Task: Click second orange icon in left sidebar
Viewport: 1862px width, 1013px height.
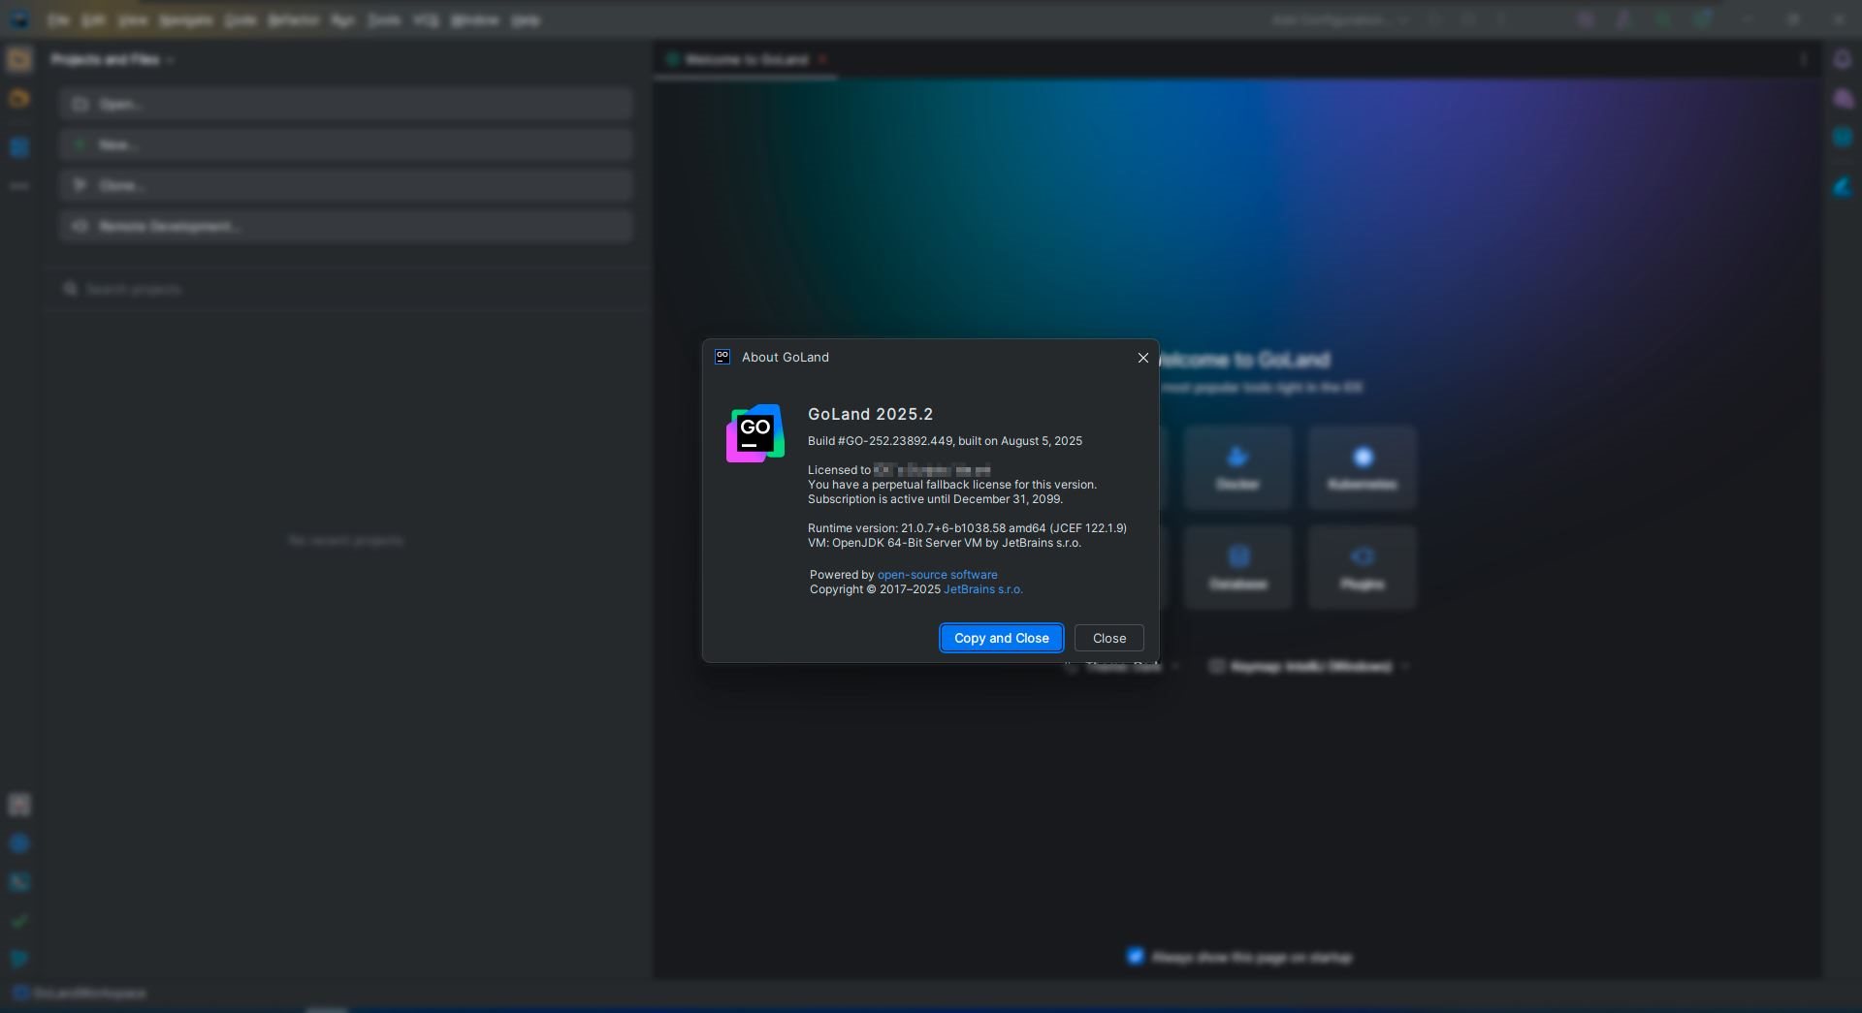Action: tap(19, 99)
